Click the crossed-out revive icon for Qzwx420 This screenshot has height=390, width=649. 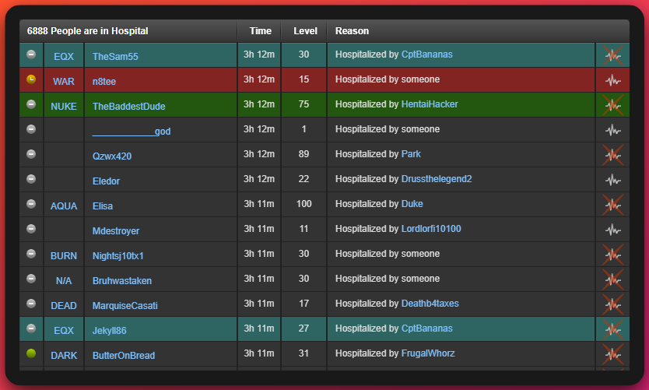pyautogui.click(x=612, y=155)
